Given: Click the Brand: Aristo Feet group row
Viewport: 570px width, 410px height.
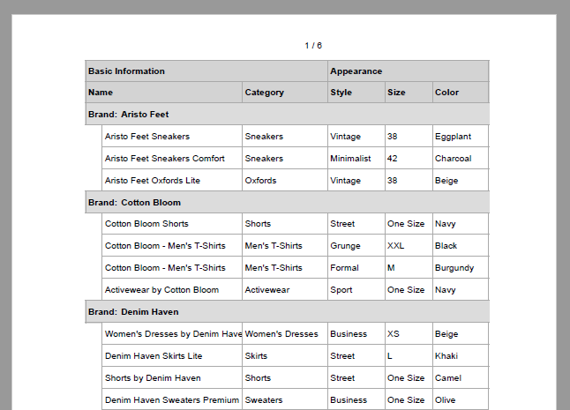Looking at the screenshot, I should click(287, 115).
